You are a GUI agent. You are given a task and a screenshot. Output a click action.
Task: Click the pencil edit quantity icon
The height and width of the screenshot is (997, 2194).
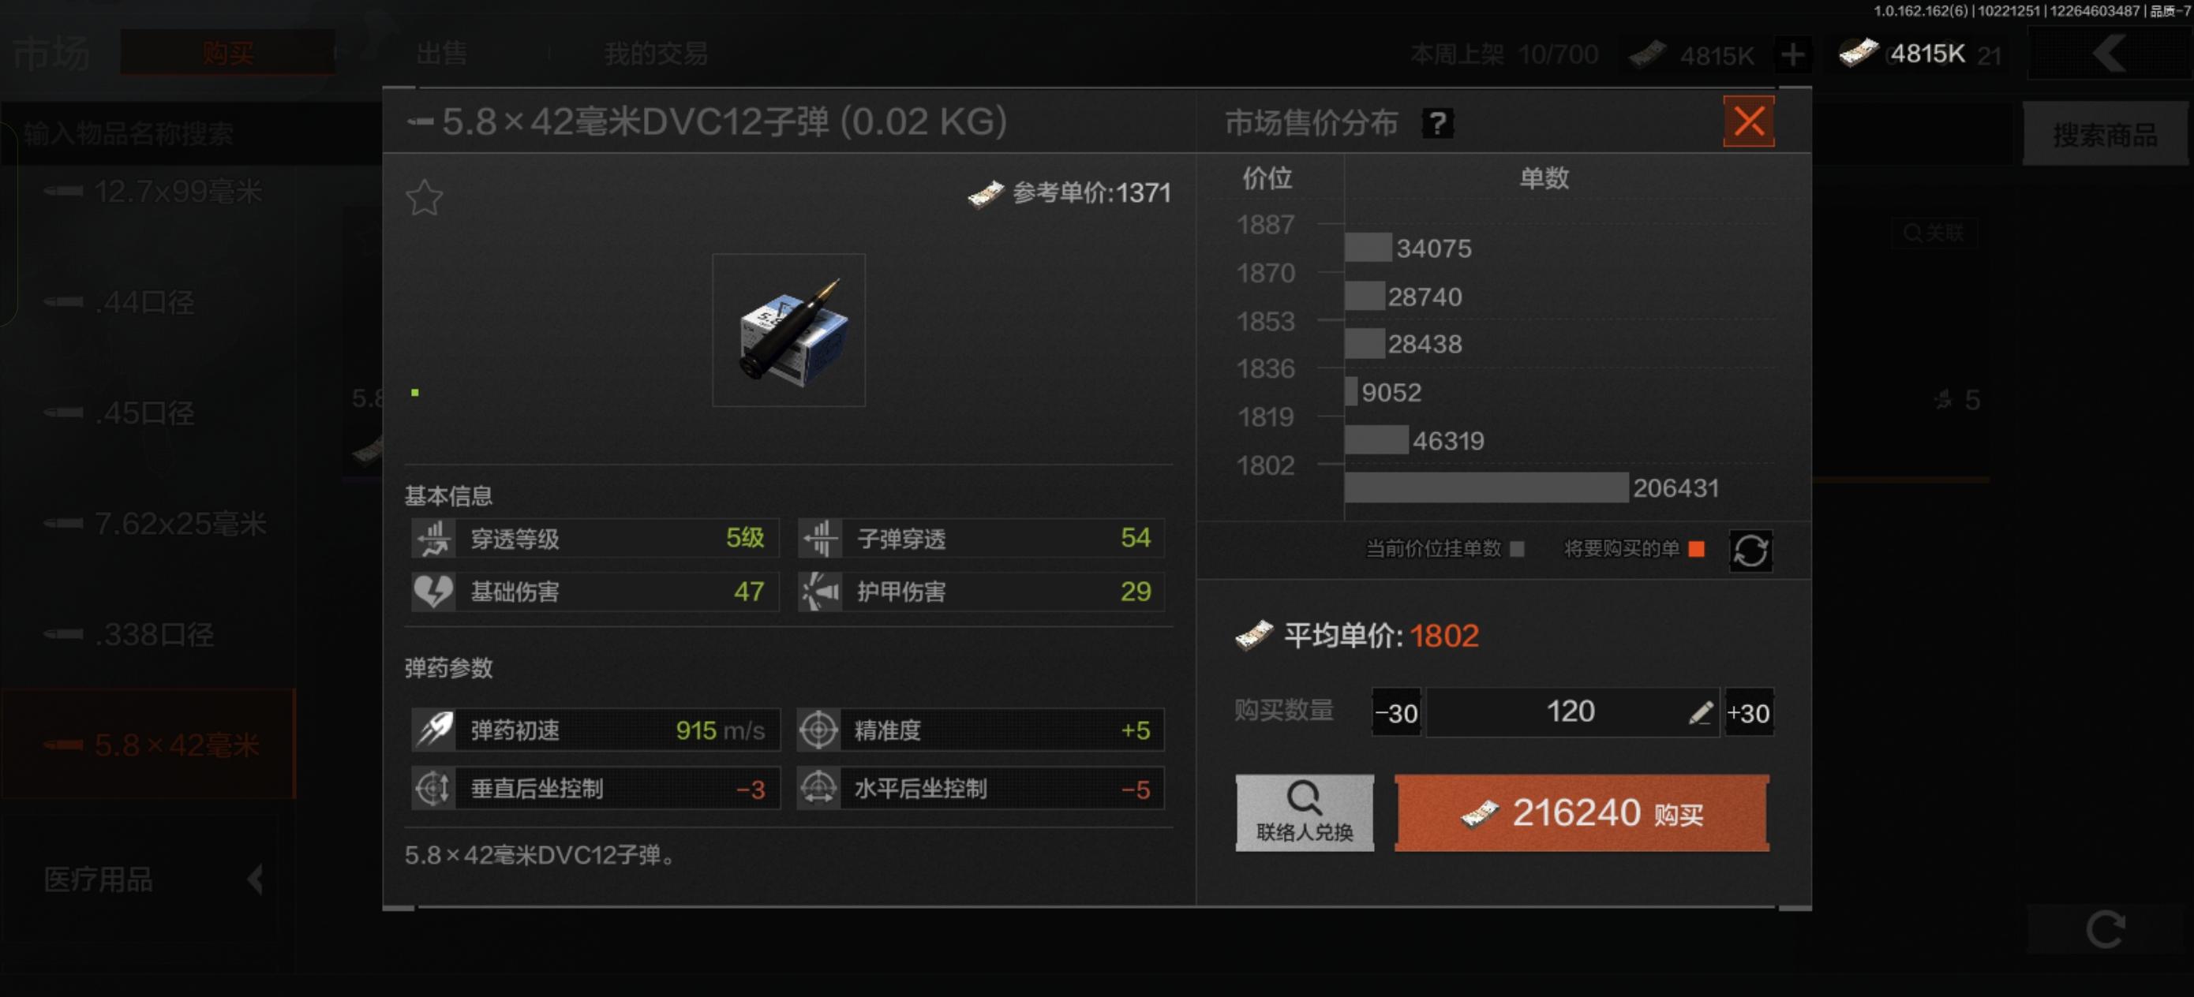1699,711
